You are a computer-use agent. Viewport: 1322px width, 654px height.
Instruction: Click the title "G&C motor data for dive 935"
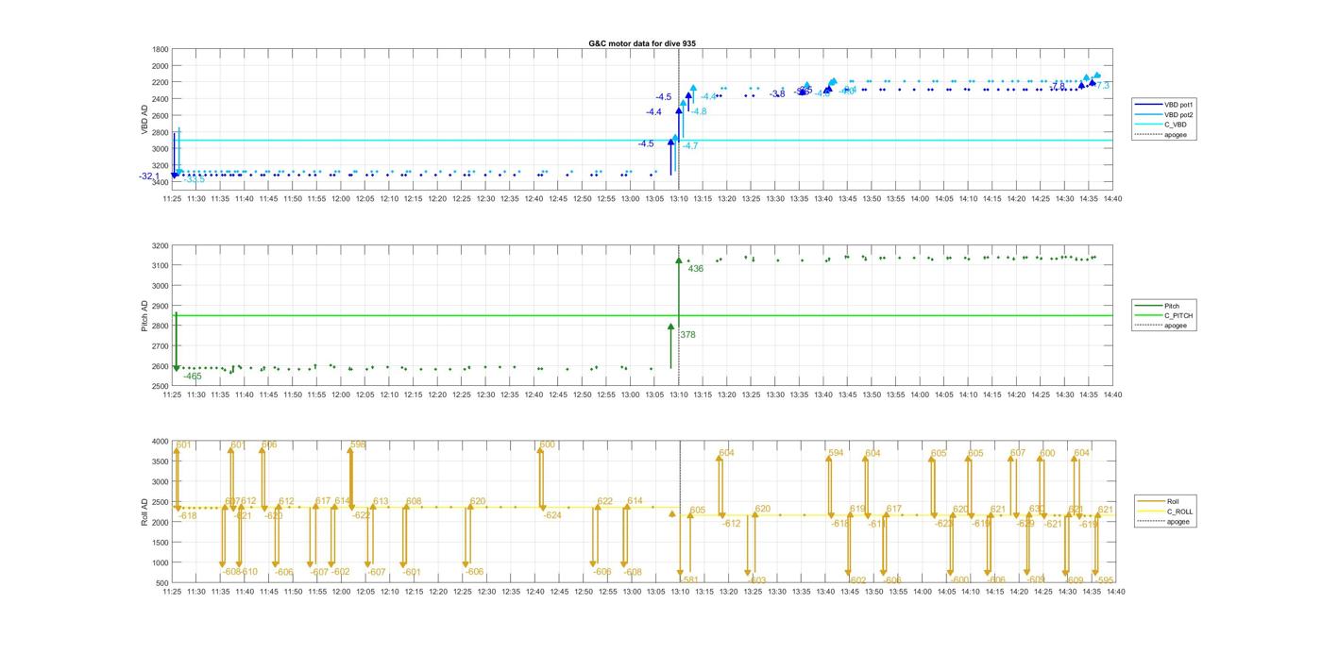pos(641,44)
